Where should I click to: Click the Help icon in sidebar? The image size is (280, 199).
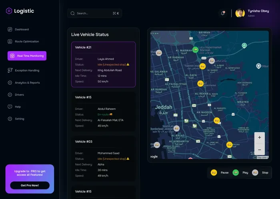click(x=10, y=107)
